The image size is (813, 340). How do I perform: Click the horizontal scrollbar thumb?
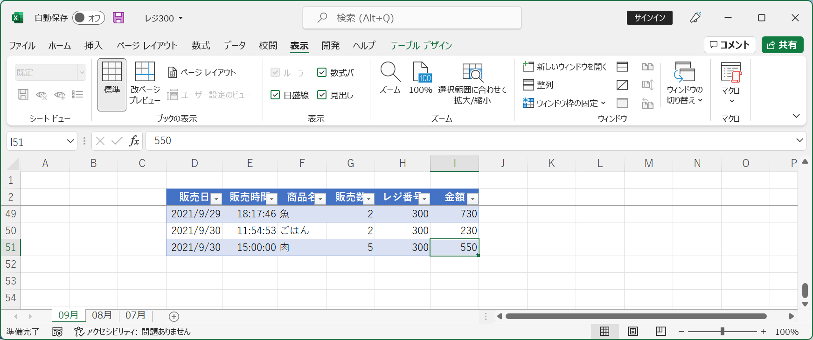click(x=636, y=316)
